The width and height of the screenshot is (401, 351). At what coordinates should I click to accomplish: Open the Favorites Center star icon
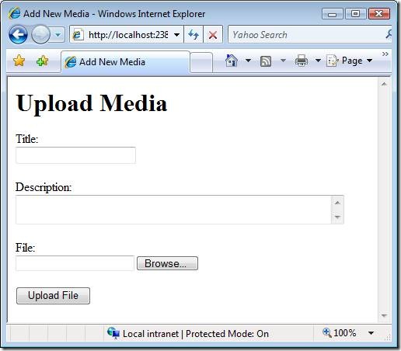[x=19, y=61]
